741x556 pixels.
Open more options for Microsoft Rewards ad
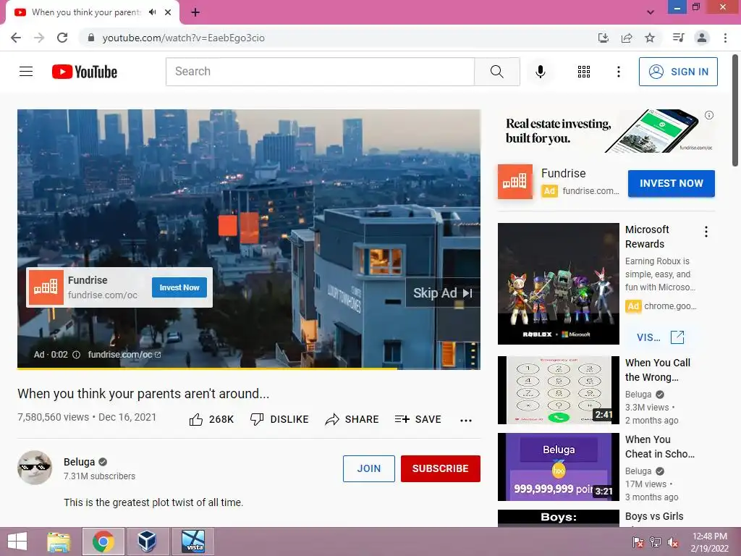click(x=706, y=232)
